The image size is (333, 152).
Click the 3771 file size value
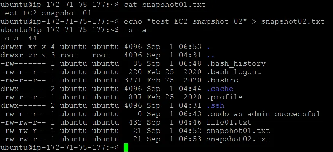click(133, 80)
